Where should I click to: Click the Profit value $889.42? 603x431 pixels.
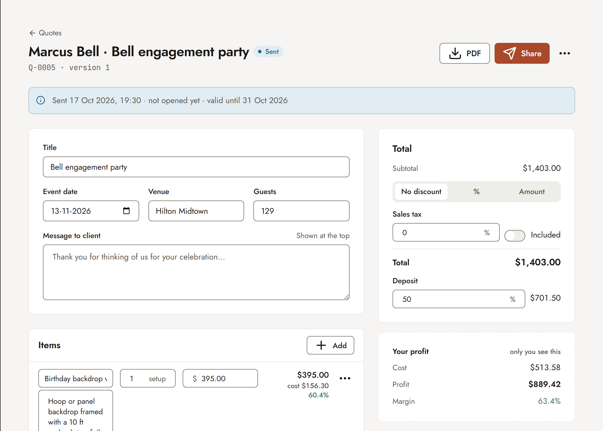pyautogui.click(x=544, y=384)
